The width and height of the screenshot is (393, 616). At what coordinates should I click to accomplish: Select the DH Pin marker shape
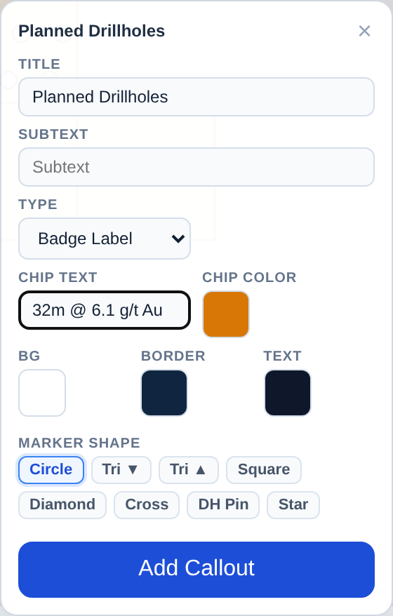223,505
